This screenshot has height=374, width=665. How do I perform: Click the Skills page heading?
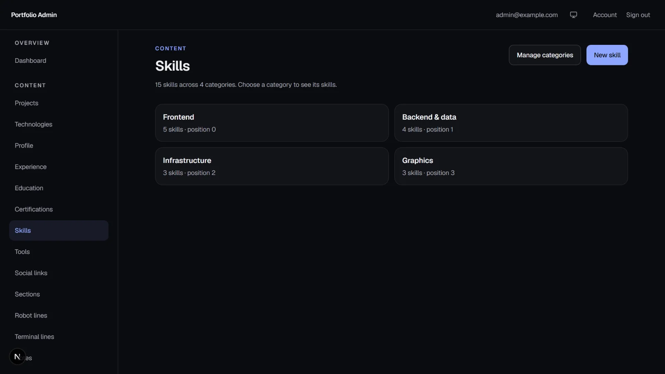(x=172, y=66)
